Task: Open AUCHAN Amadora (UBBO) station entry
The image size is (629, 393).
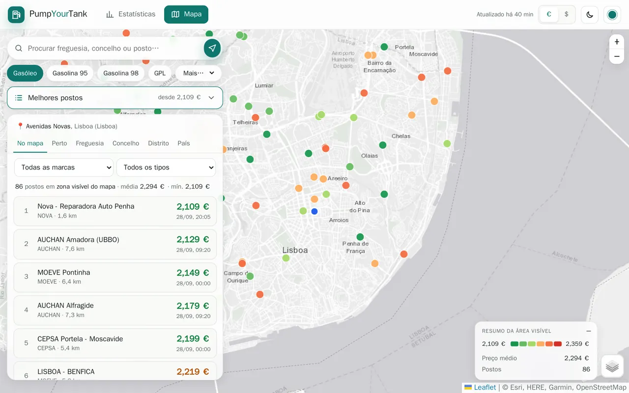Action: click(x=115, y=244)
